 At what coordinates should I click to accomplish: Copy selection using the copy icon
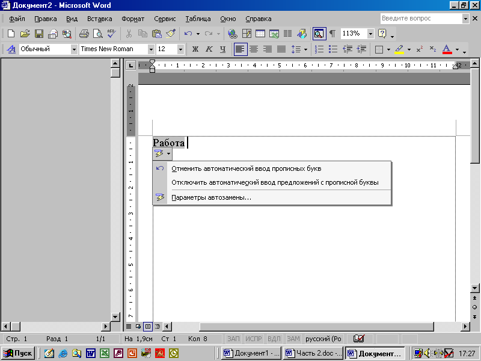[142, 34]
